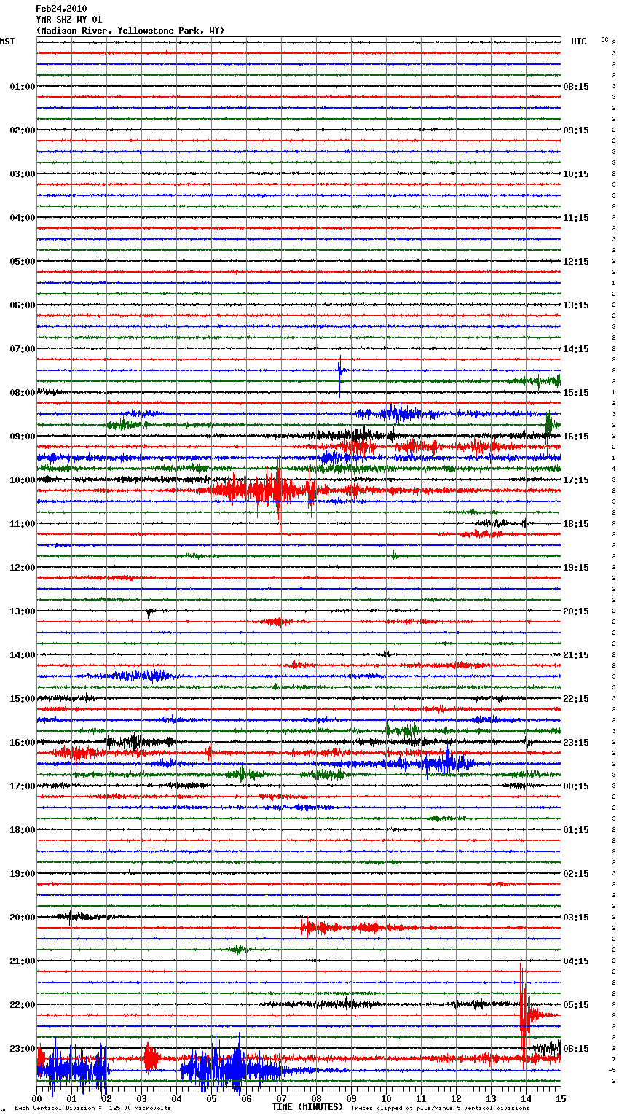Click UTC time label '11:15'
Screen dimensions: 619x1118
click(576, 218)
